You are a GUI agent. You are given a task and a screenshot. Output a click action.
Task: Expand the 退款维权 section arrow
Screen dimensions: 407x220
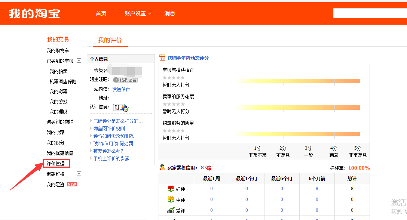[x=79, y=174]
